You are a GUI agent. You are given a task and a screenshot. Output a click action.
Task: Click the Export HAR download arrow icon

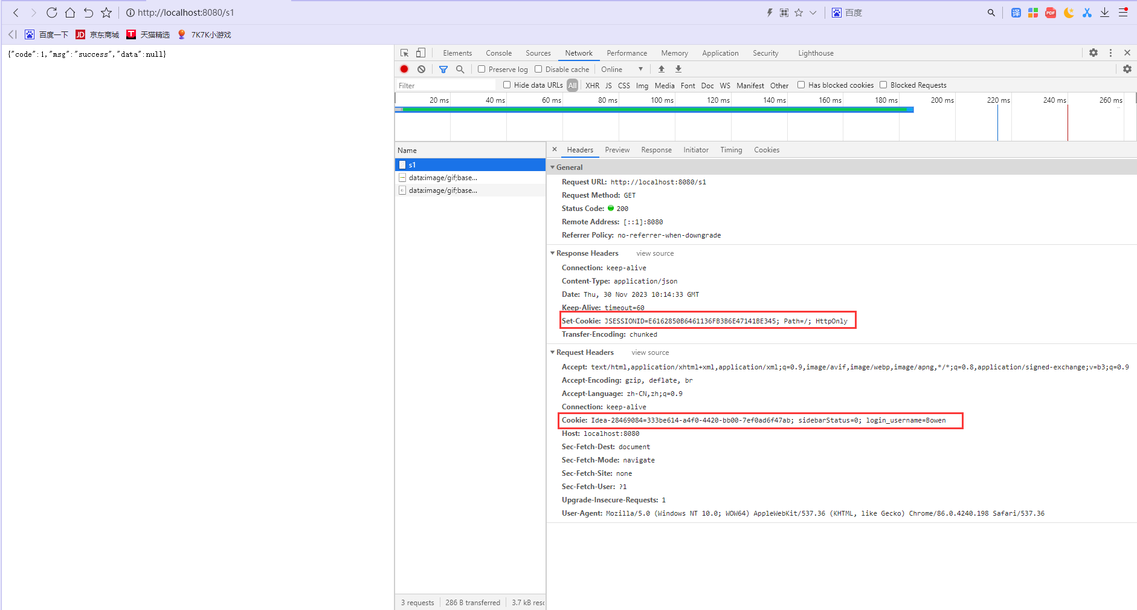(678, 70)
